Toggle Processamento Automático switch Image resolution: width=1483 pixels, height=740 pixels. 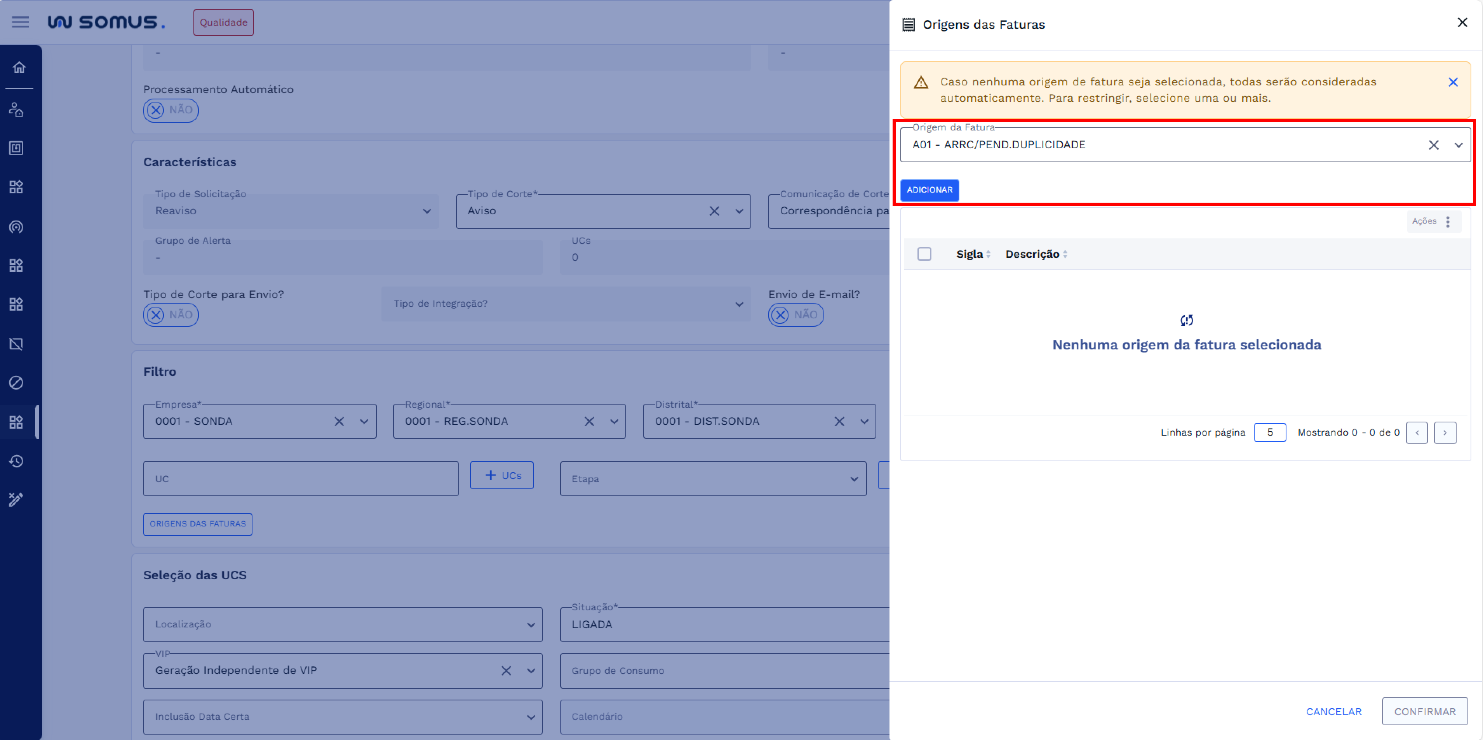coord(171,110)
